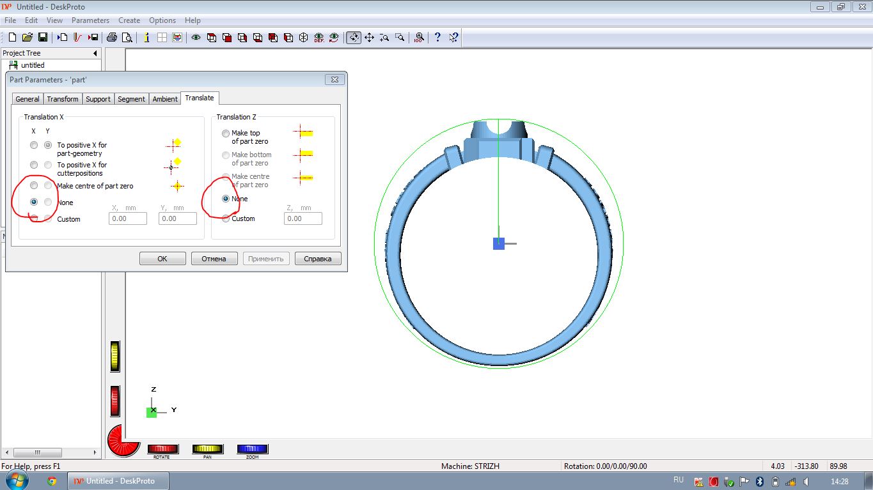
Task: Click the eye DEF. default view icon
Action: pos(319,38)
